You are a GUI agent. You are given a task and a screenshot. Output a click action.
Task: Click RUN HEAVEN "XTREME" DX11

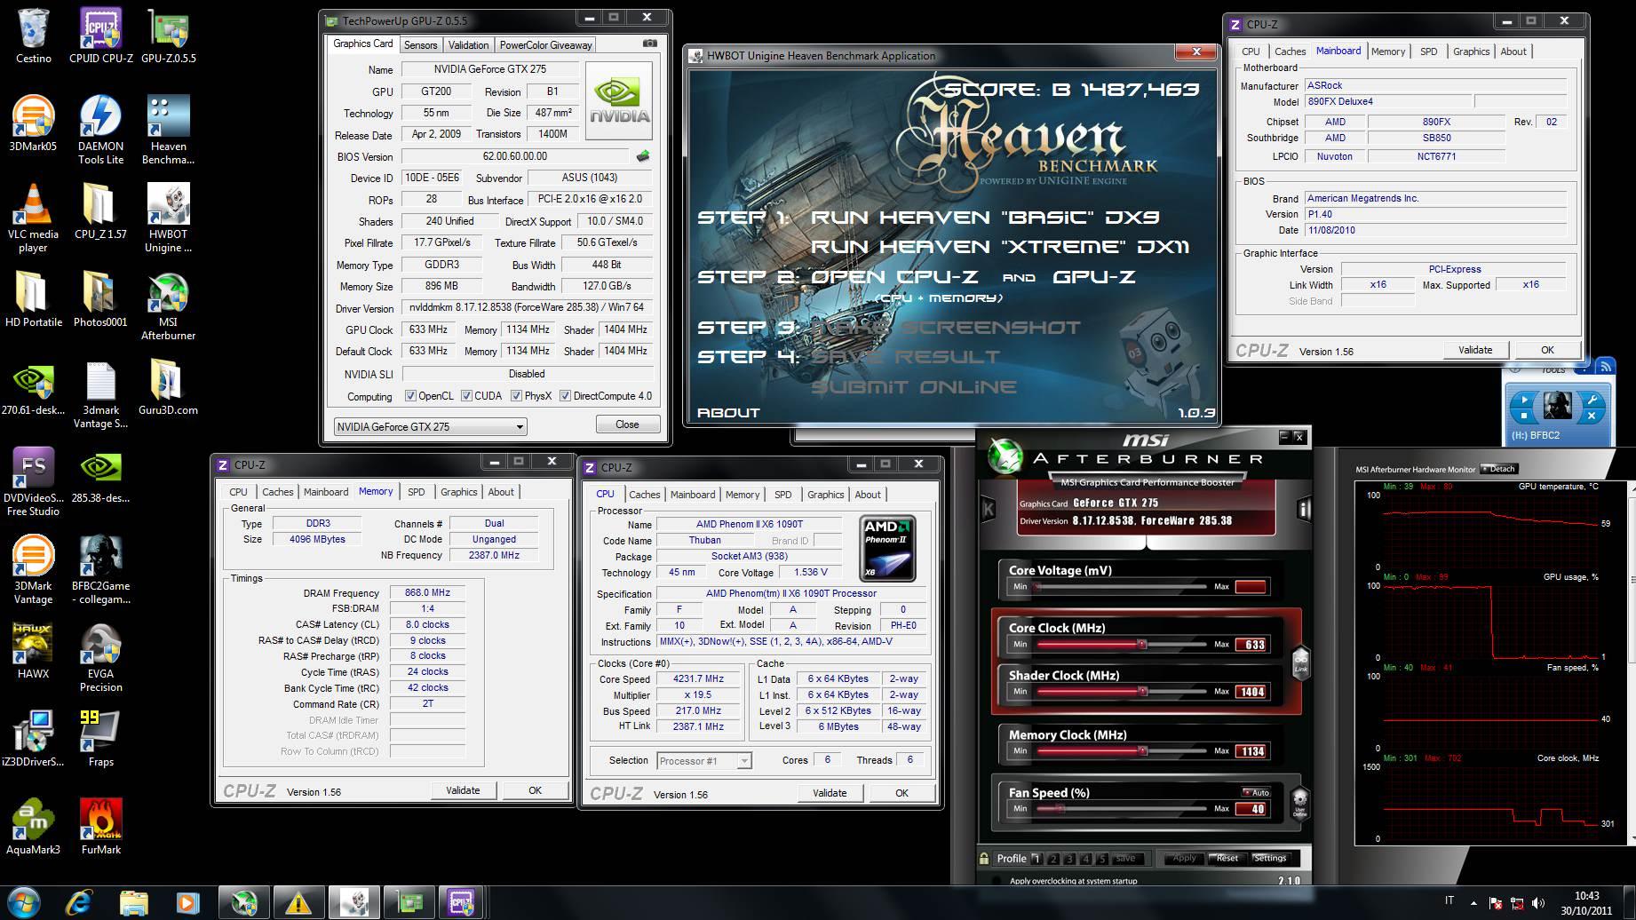1000,247
